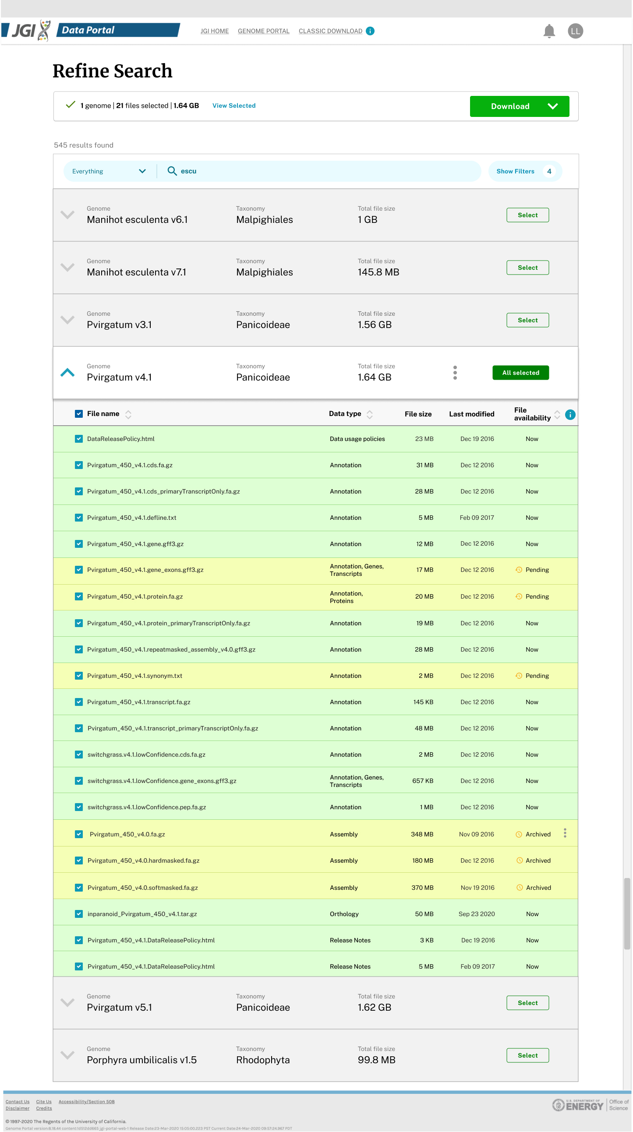Select Manihot esculenta v6.1 genome

[527, 215]
